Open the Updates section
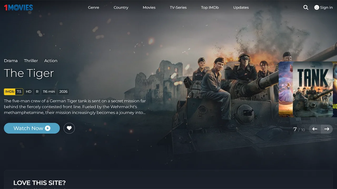 coord(241,7)
